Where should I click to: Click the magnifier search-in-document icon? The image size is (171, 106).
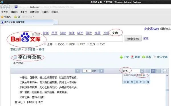[x=142, y=71]
